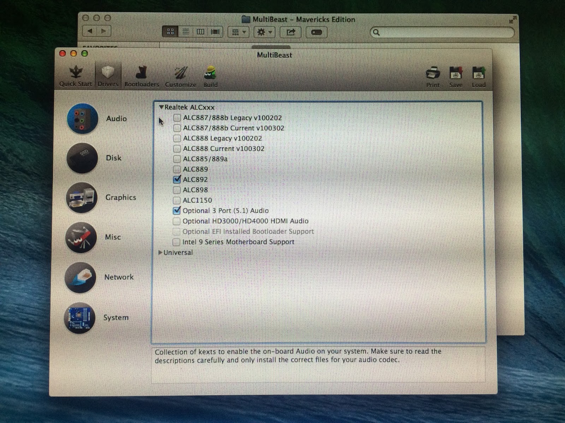Check the ALC889 codec checkbox

[177, 169]
